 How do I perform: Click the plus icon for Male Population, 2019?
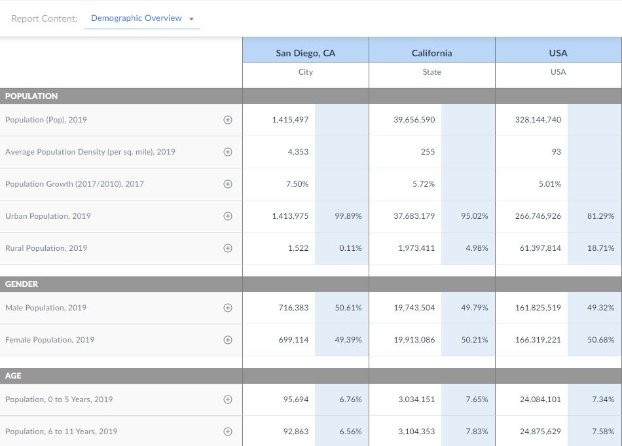[228, 308]
